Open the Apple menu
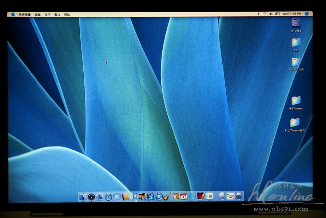The width and height of the screenshot is (326, 218). pyautogui.click(x=13, y=15)
